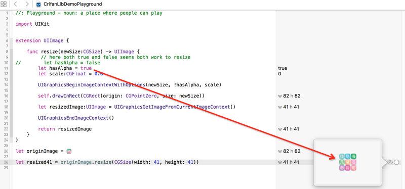
Task: Go forward with the right chevron arrow
Action: click(x=27, y=4)
